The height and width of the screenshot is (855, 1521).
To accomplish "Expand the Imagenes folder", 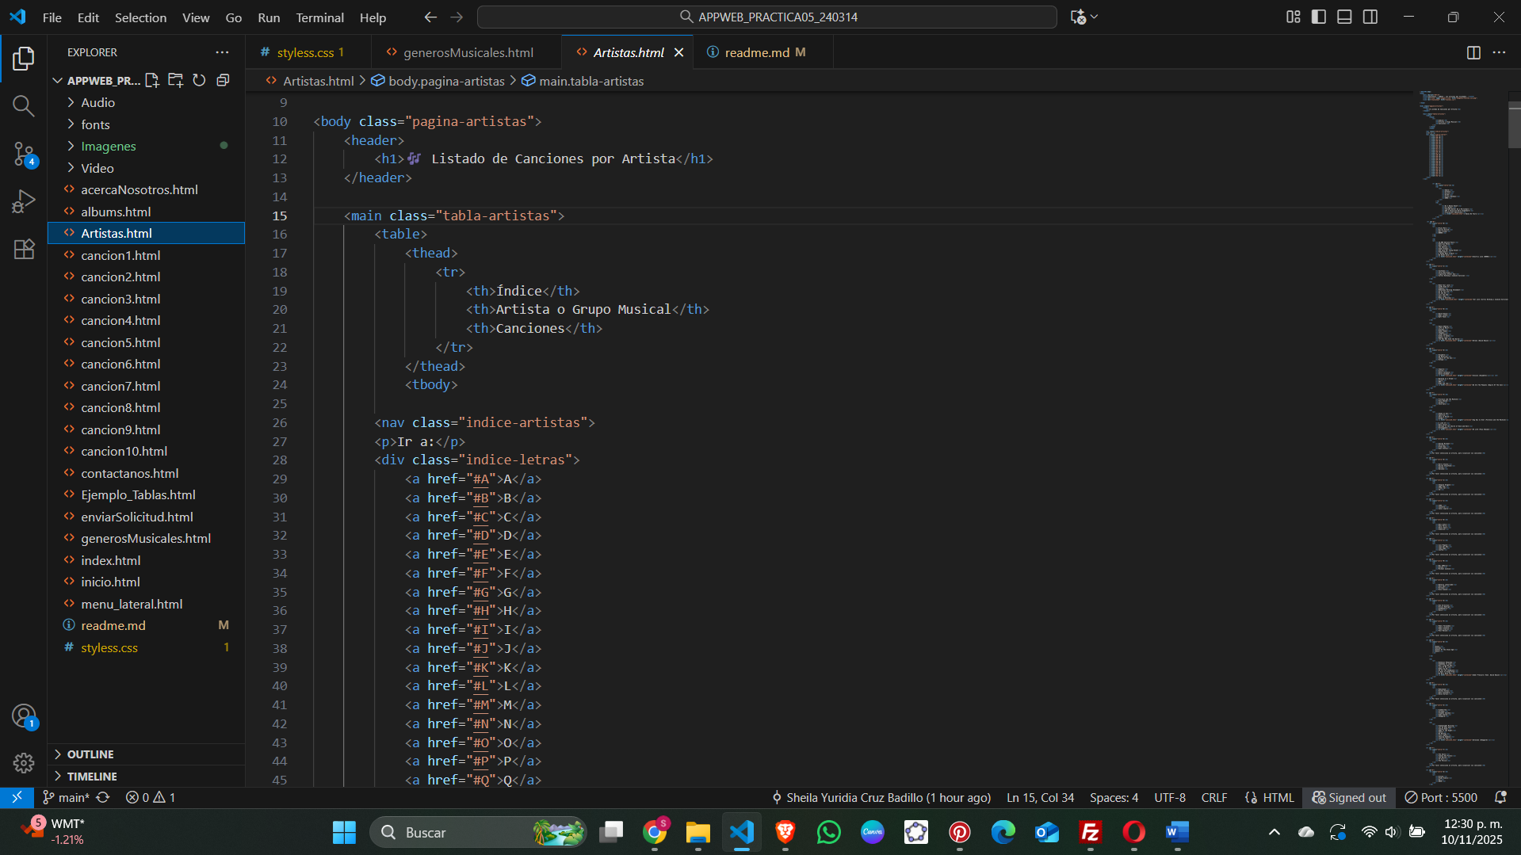I will tap(109, 146).
